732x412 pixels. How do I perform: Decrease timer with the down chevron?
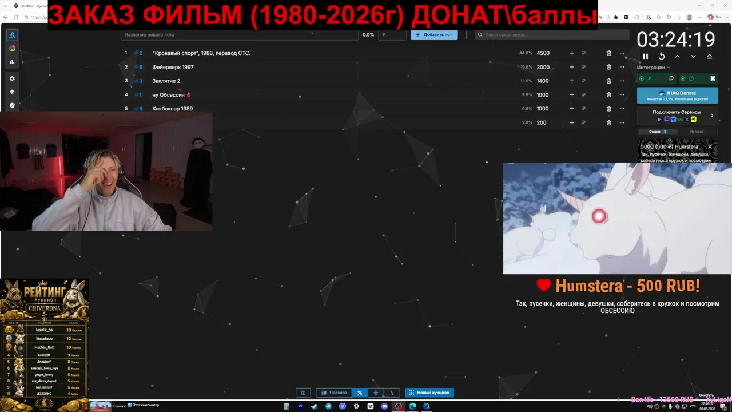click(694, 56)
